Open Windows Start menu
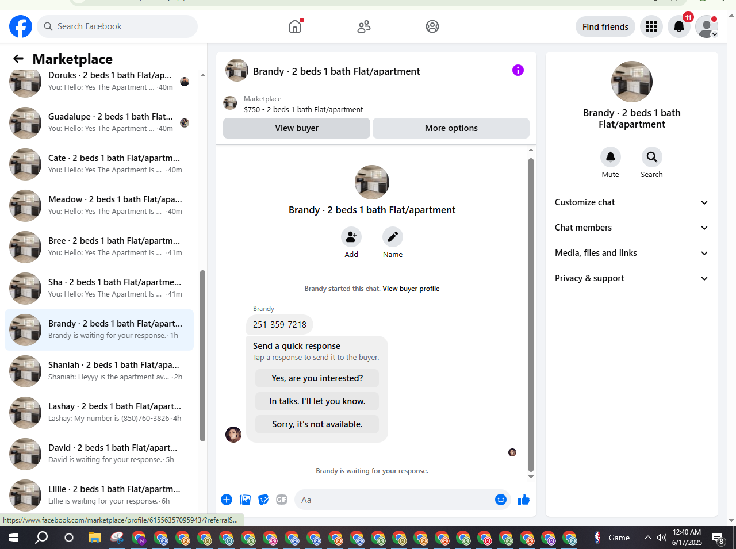This screenshot has width=736, height=549. click(x=14, y=538)
